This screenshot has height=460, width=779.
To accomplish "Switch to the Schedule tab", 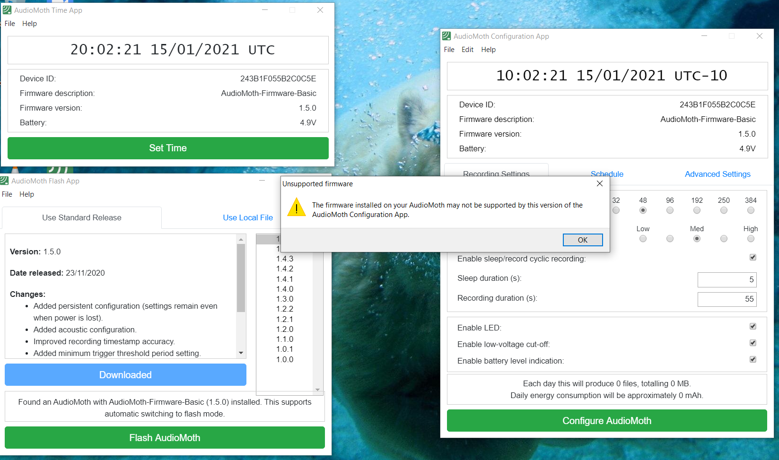I will coord(607,174).
